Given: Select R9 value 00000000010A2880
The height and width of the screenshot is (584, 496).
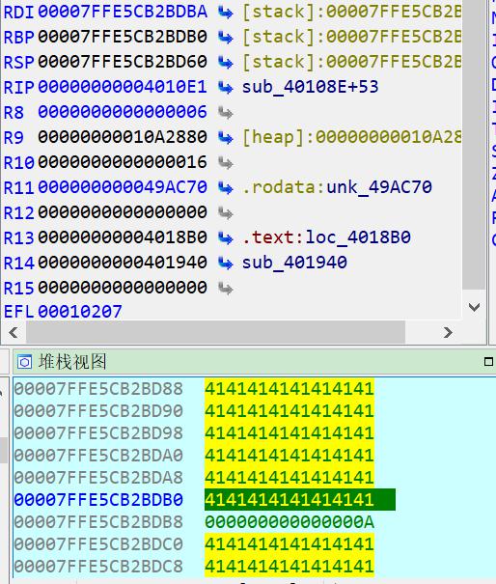Looking at the screenshot, I should coord(123,137).
